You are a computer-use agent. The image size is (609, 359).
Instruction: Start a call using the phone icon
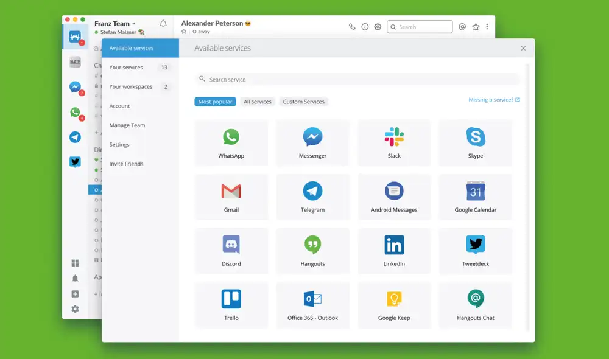pyautogui.click(x=352, y=27)
